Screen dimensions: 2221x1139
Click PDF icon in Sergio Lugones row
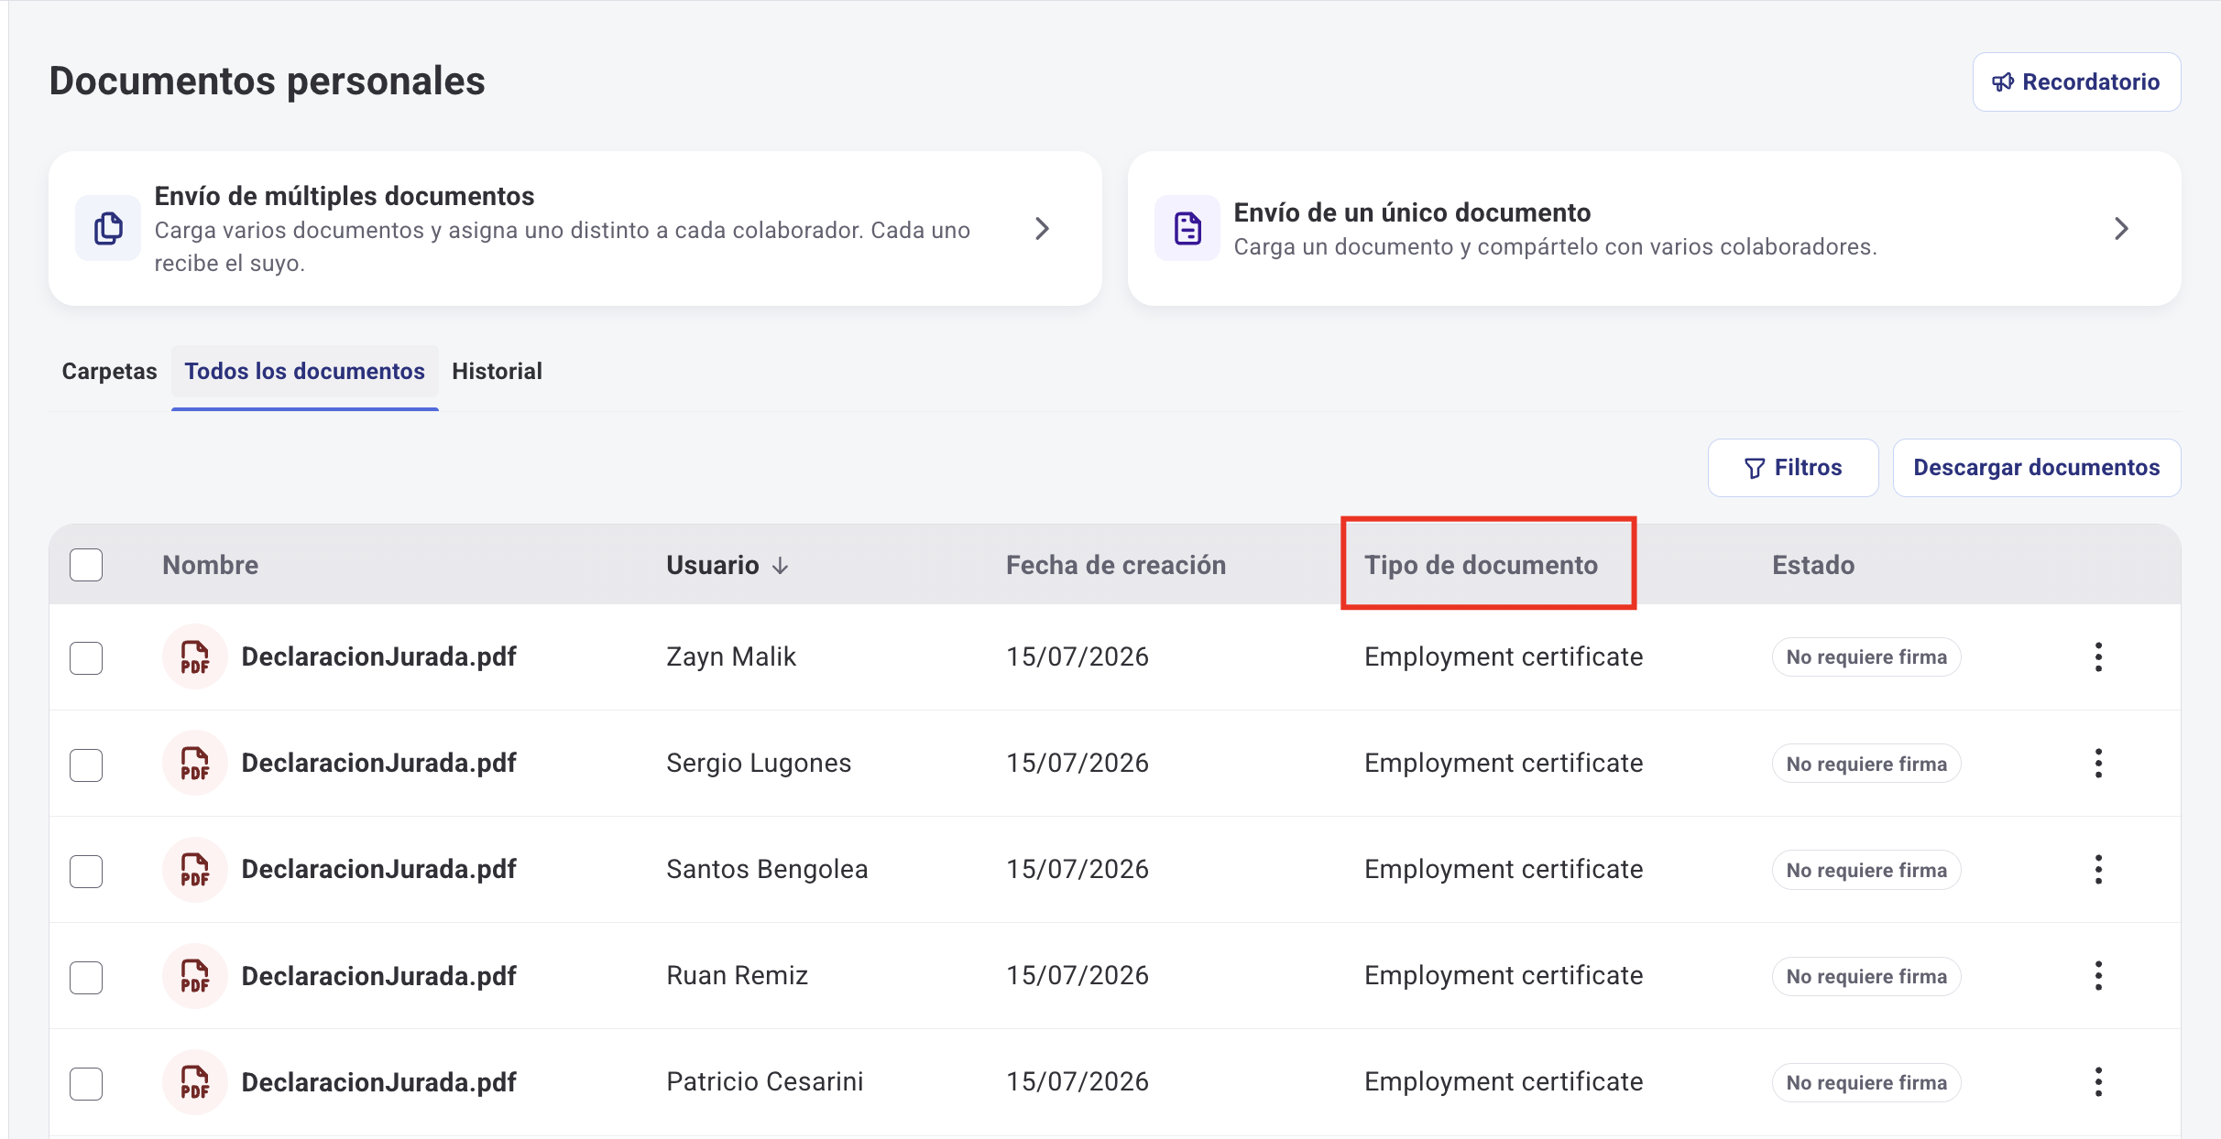tap(195, 764)
